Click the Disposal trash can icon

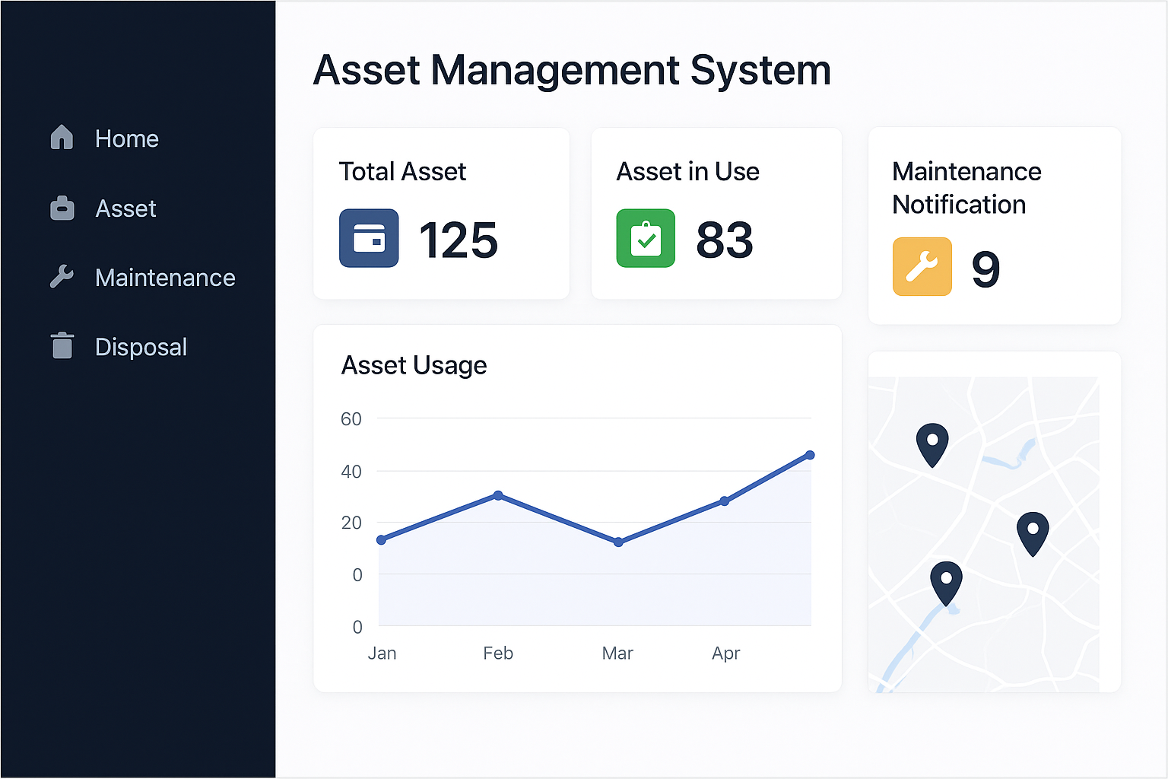[x=62, y=345]
